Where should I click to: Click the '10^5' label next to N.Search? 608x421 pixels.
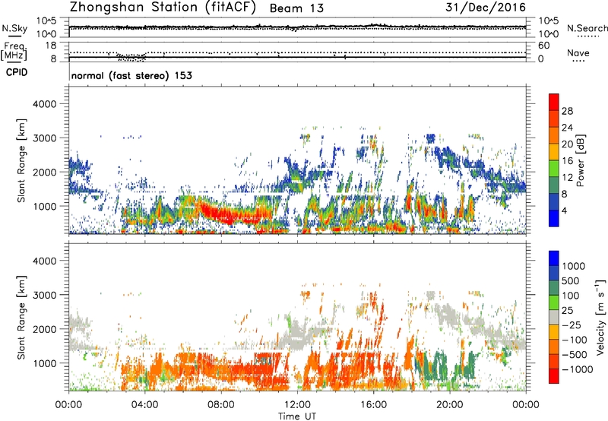click(549, 21)
